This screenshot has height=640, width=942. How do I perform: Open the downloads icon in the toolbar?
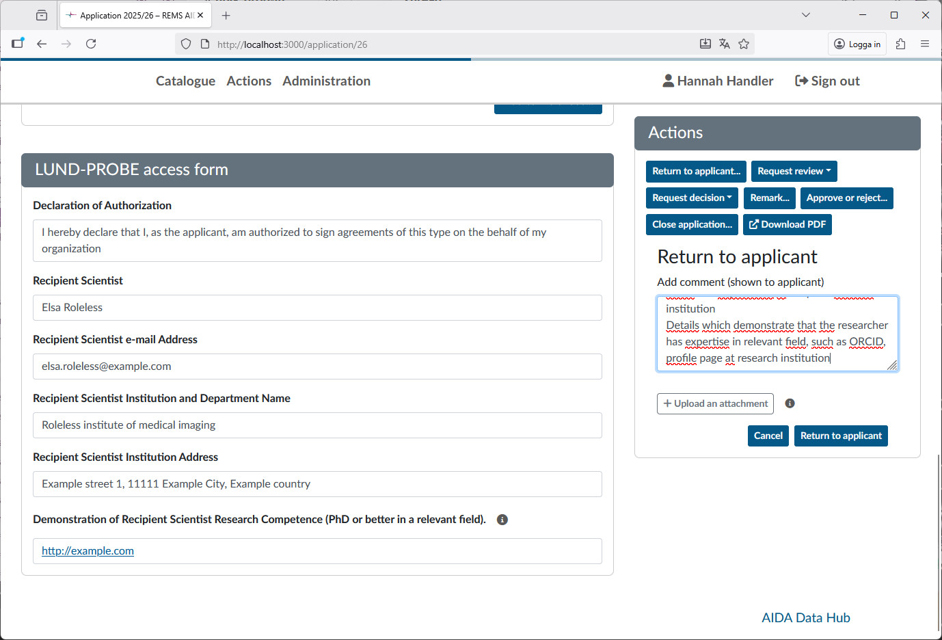pos(705,43)
